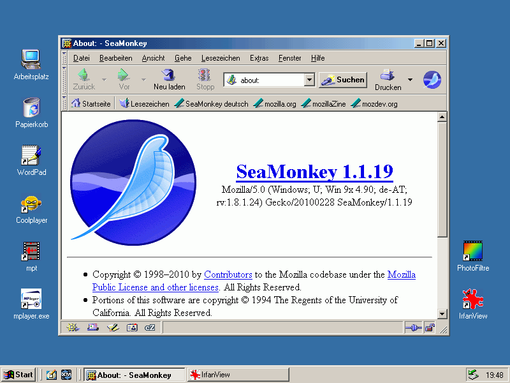Image resolution: width=510 pixels, height=383 pixels.
Task: Open Navigator component in status bar
Action: click(73, 327)
